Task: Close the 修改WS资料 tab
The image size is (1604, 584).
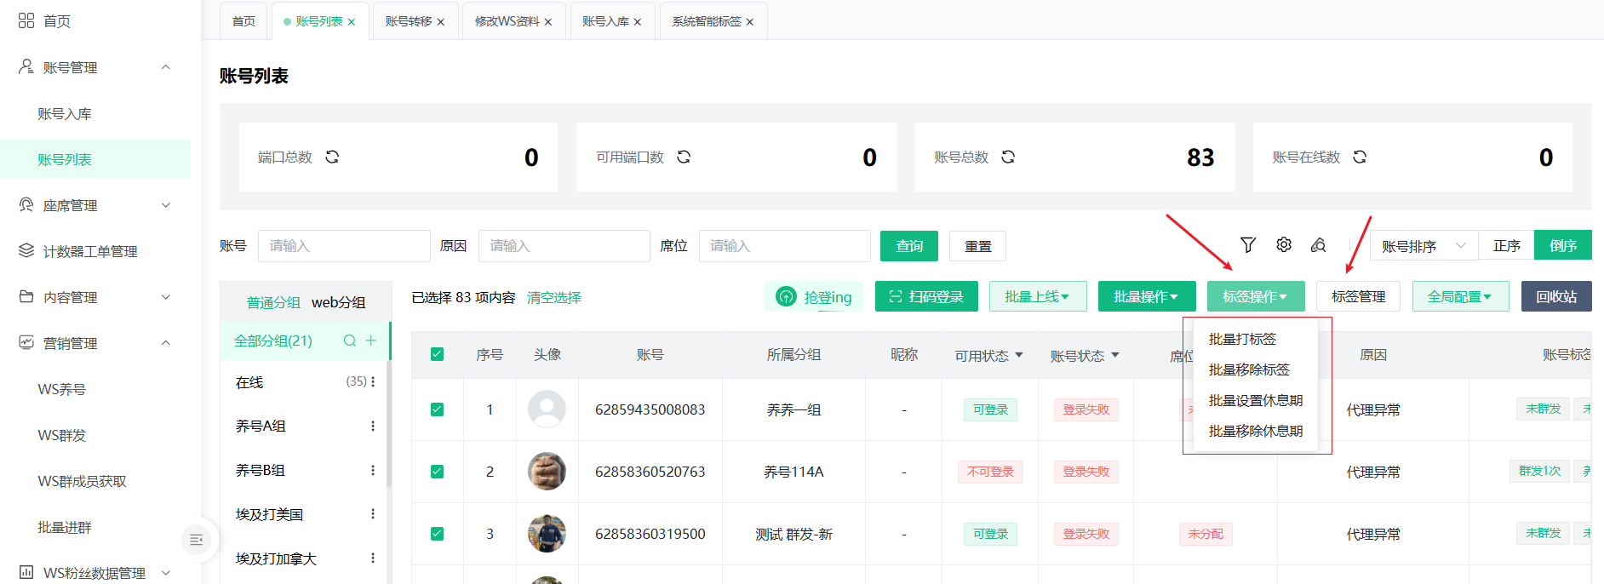Action: click(548, 22)
